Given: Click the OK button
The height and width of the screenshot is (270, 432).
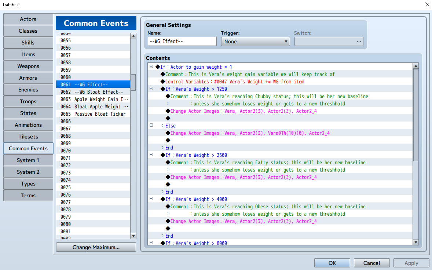Looking at the screenshot, I should 332,263.
